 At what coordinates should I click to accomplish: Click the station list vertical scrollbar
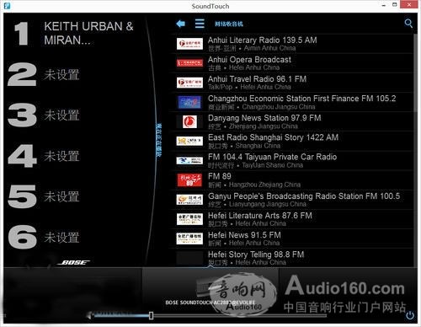tap(415, 150)
